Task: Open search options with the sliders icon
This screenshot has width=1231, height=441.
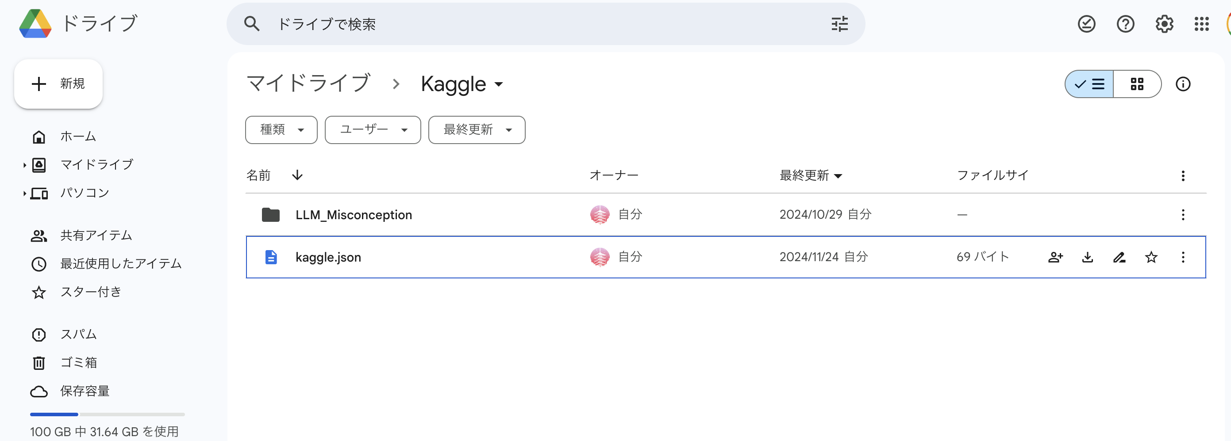Action: coord(840,24)
